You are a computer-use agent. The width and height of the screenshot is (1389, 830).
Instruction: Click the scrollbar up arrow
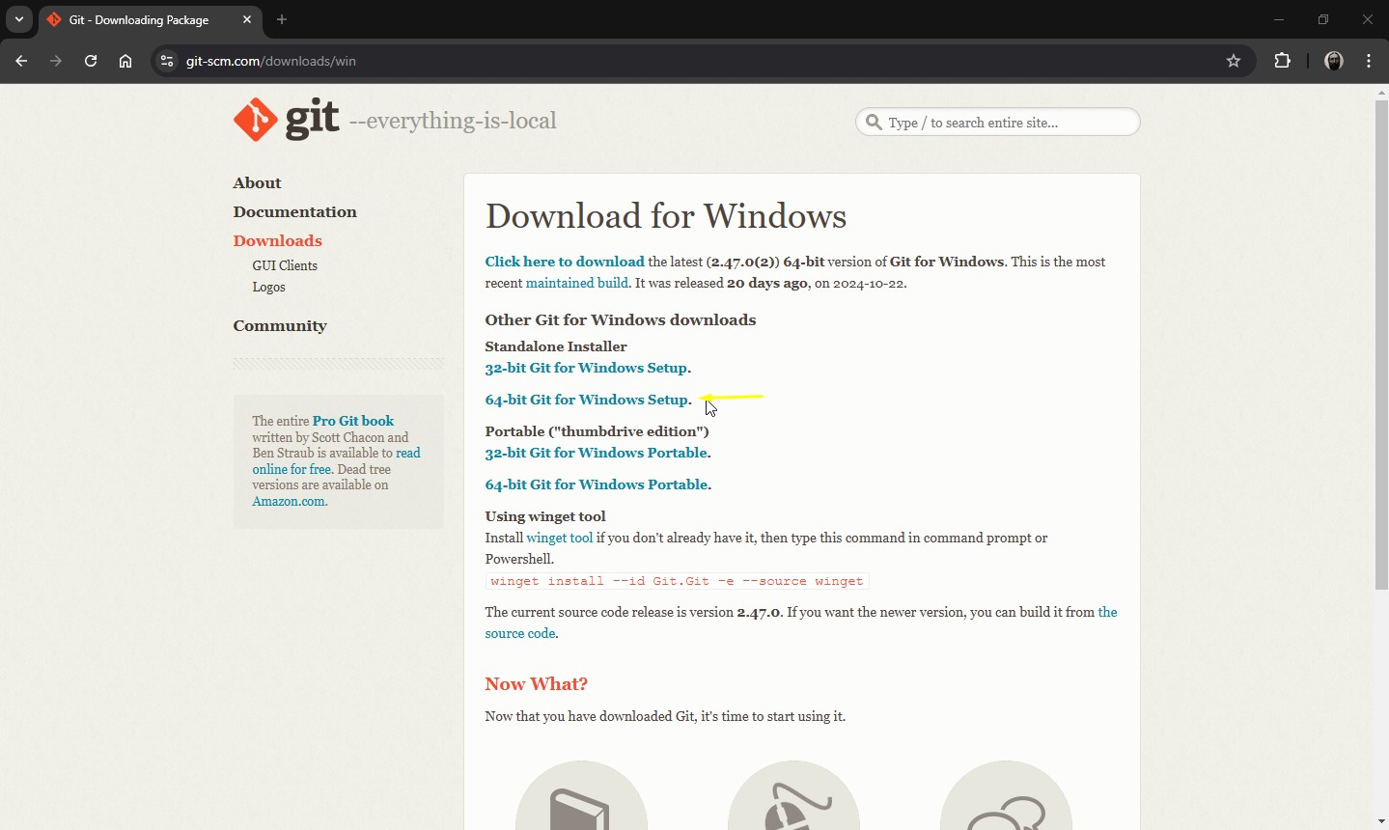1381,93
